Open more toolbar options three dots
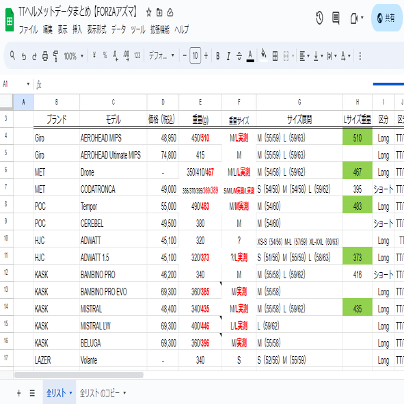The image size is (404, 404). coord(360,56)
